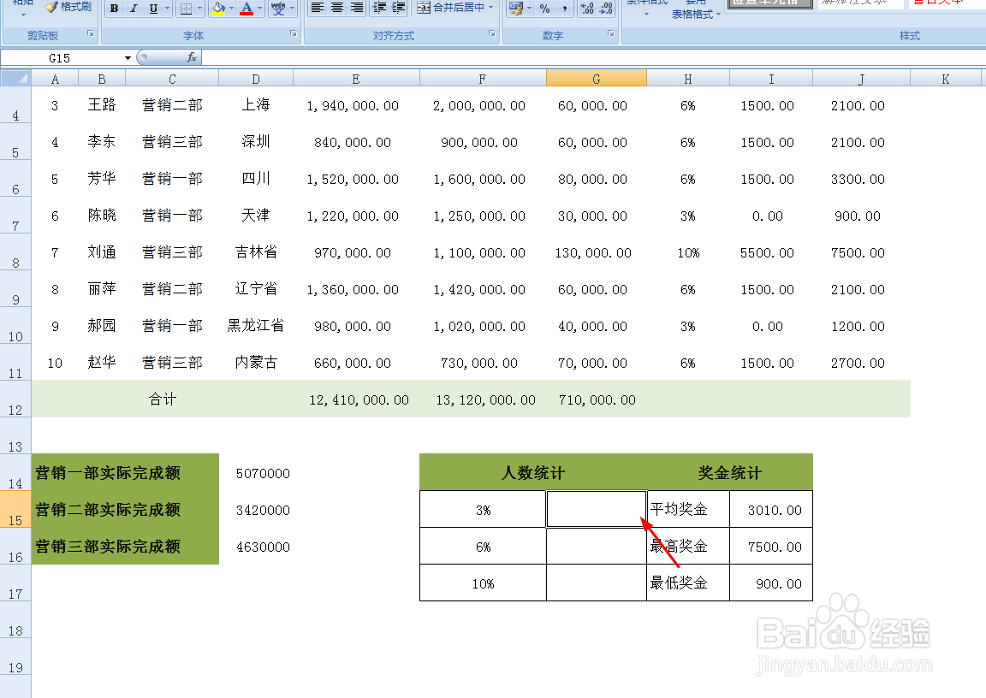Apply cell borders icon
This screenshot has height=698, width=986.
click(186, 9)
